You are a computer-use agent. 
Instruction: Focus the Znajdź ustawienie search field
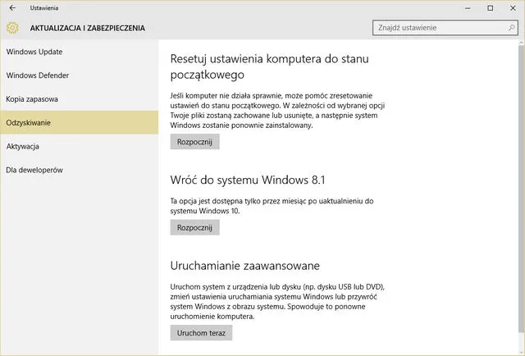click(445, 28)
